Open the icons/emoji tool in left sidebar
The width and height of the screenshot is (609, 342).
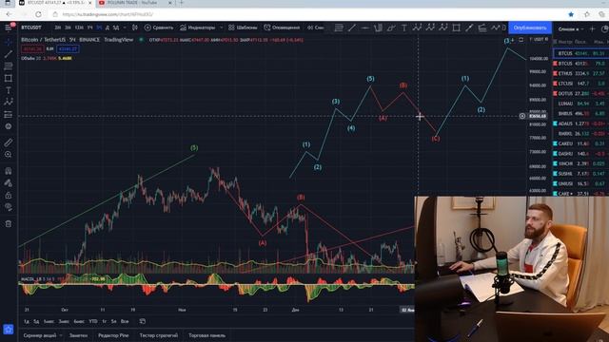point(9,126)
